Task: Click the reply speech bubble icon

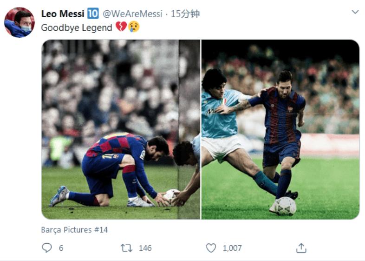Action: (x=47, y=248)
